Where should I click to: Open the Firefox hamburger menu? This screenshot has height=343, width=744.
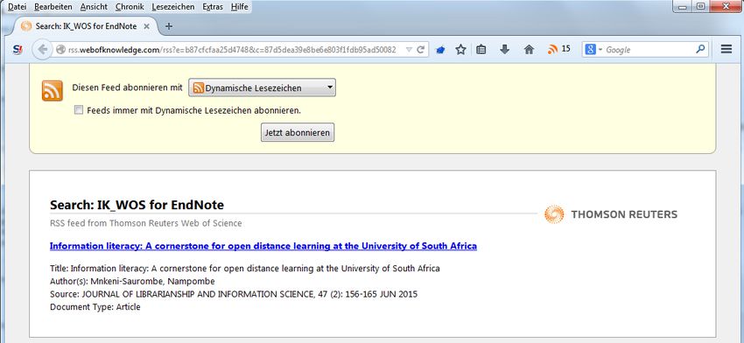point(726,49)
